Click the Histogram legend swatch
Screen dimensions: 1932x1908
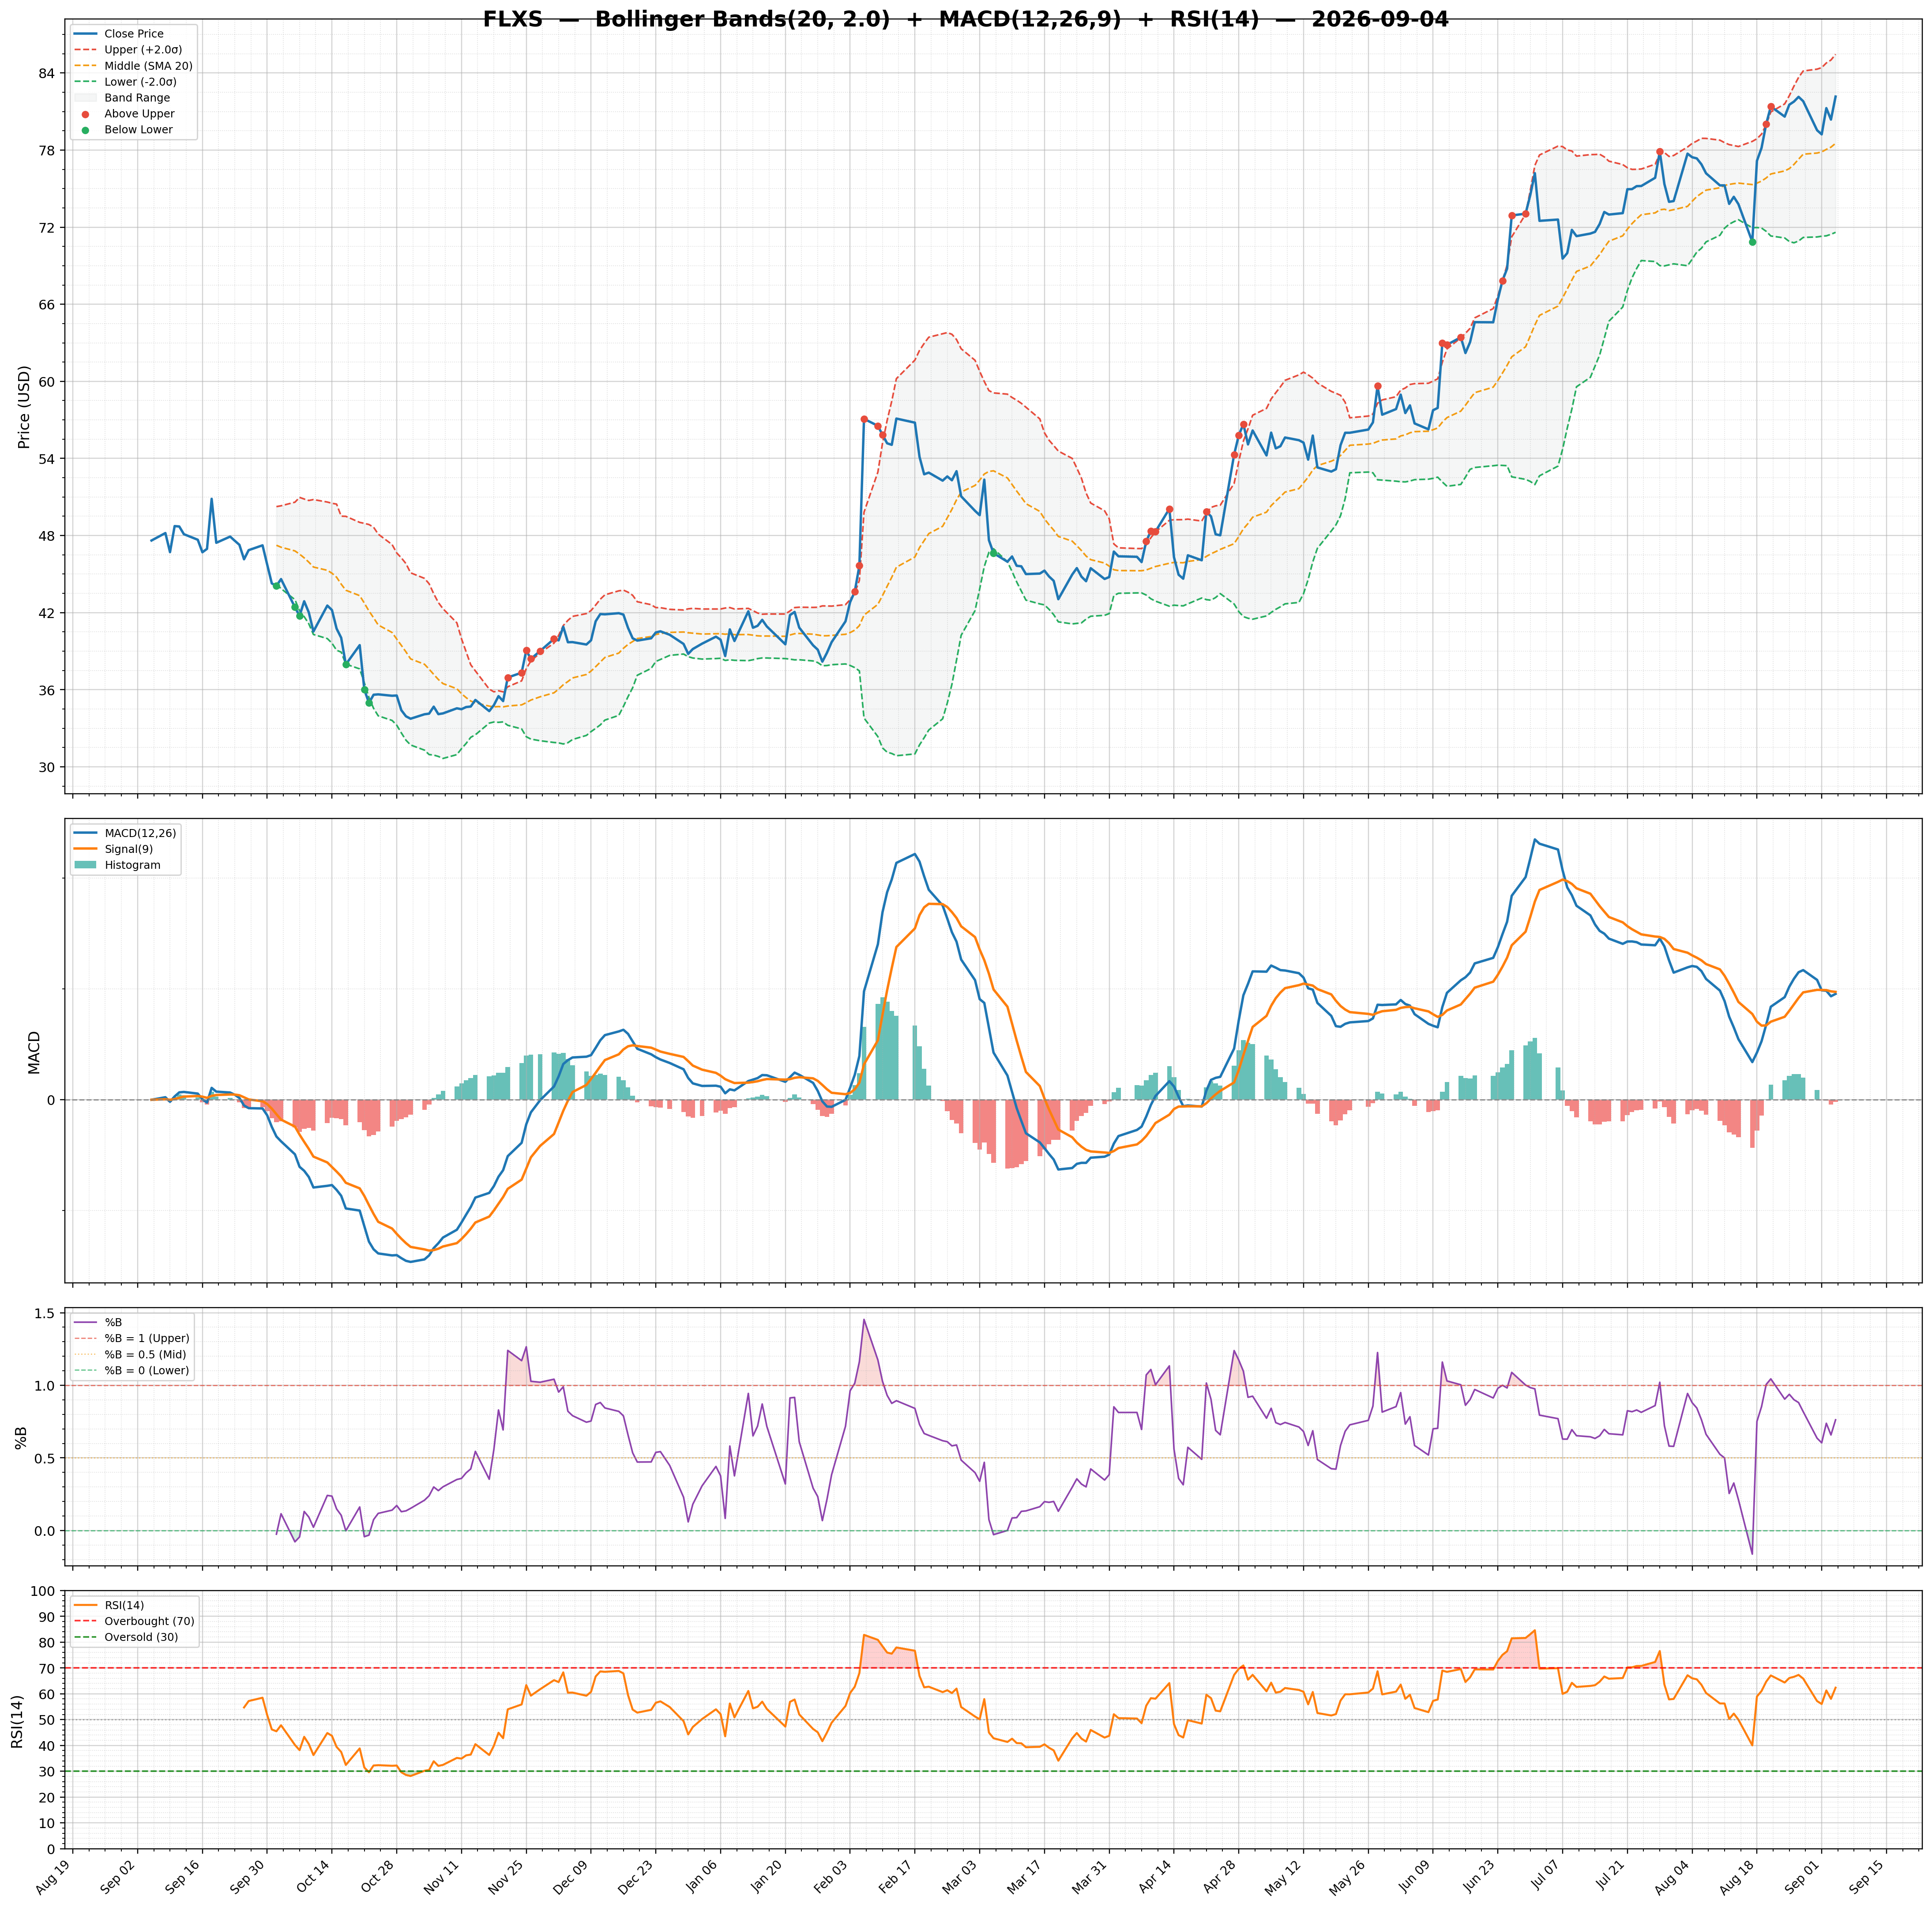click(85, 865)
